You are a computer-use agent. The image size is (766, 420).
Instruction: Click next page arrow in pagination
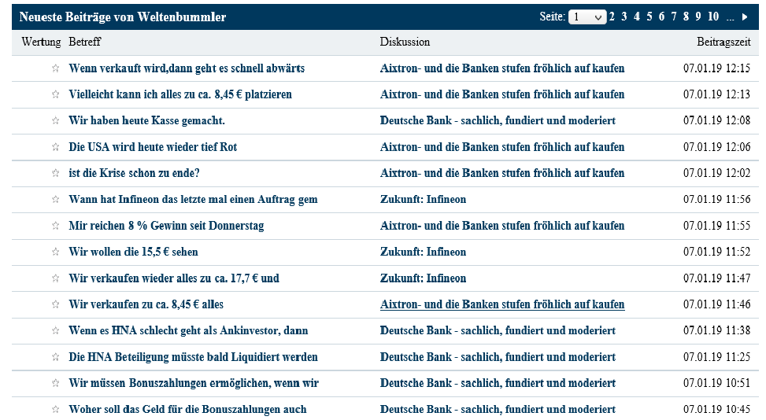click(x=745, y=17)
